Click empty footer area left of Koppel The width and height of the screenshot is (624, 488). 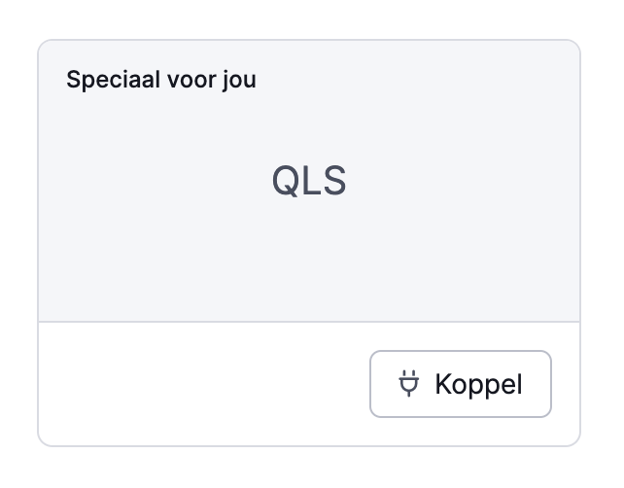click(x=204, y=384)
